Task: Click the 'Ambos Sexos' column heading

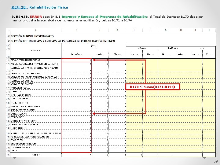Action: click(x=76, y=54)
